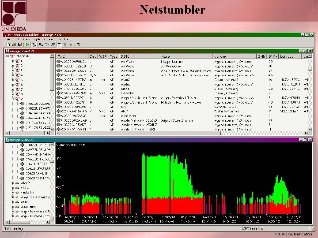Click the upper Channels tree vertical scrollbar thumb
Image resolution: width=318 pixels, height=238 pixels.
(52, 74)
